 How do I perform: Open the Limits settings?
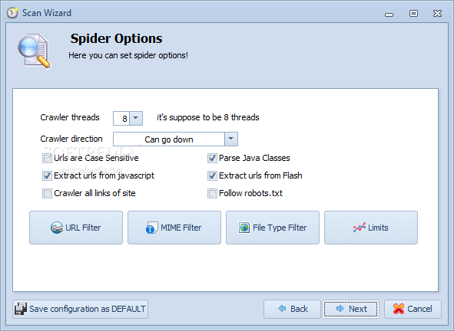[x=371, y=228]
